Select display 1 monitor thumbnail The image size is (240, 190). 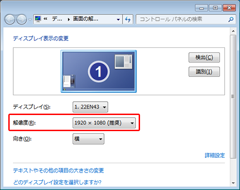[99, 71]
